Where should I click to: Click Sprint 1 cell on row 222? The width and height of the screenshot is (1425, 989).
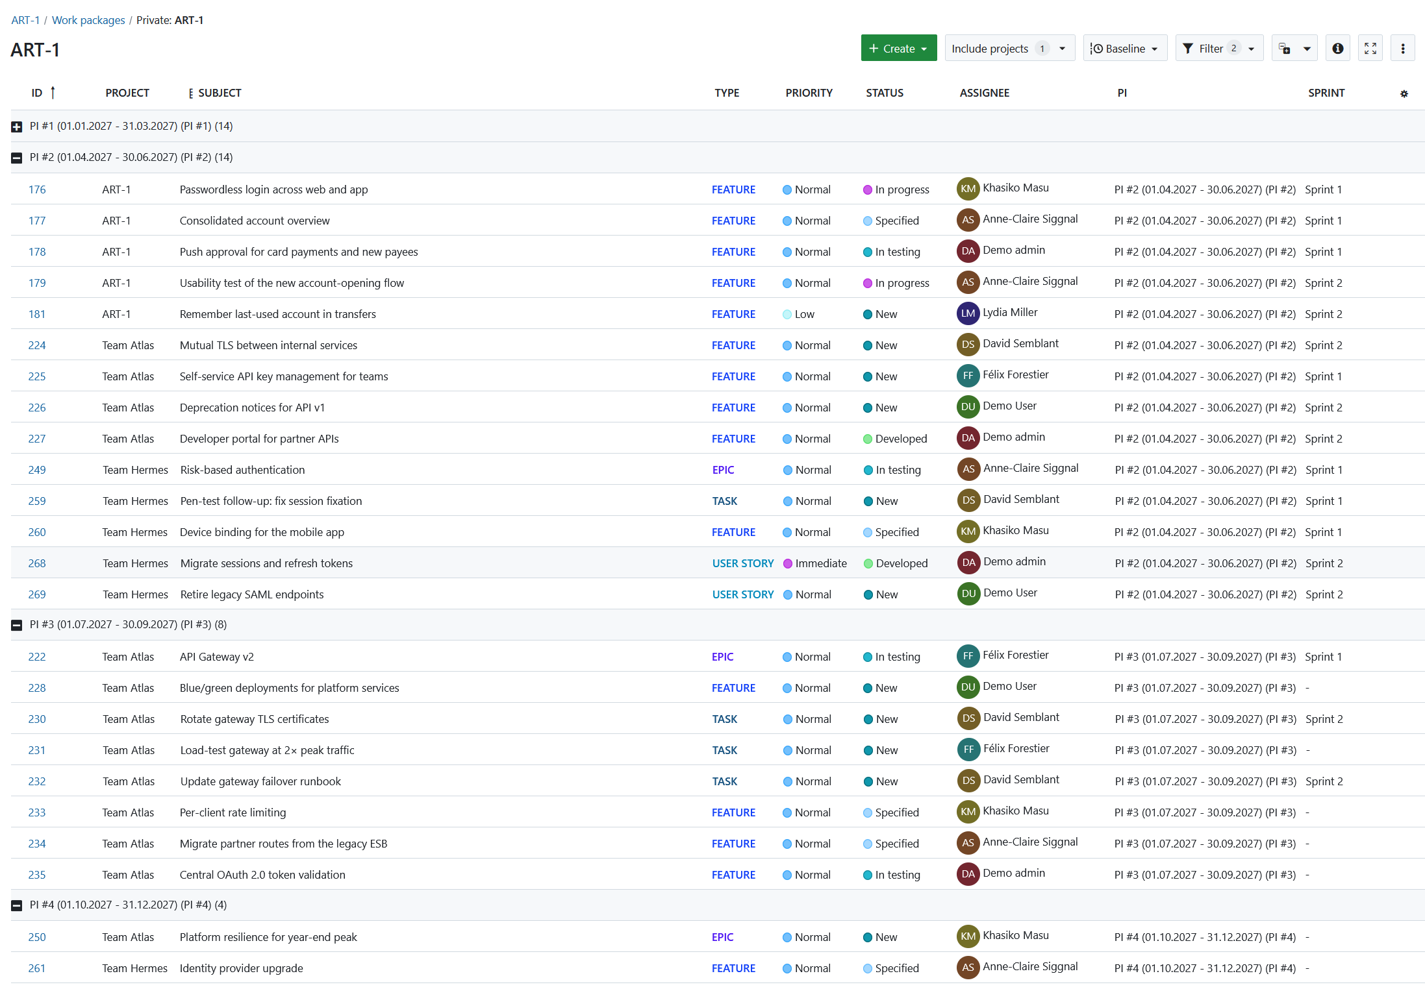[1323, 657]
